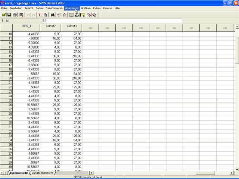The image size is (239, 179).
Task: Click the Value labels toolbar icon
Action: click(89, 15)
